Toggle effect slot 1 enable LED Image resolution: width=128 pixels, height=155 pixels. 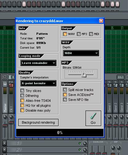80,143
